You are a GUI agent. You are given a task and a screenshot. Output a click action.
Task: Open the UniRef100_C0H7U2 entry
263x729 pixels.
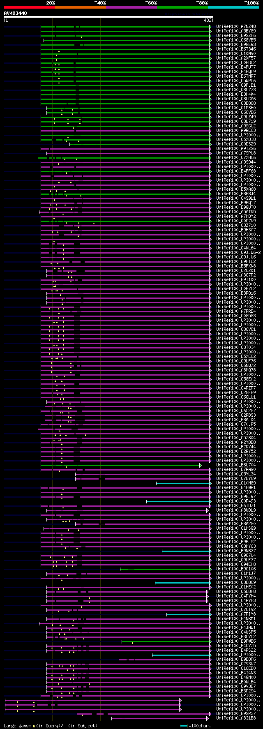[x=236, y=289]
